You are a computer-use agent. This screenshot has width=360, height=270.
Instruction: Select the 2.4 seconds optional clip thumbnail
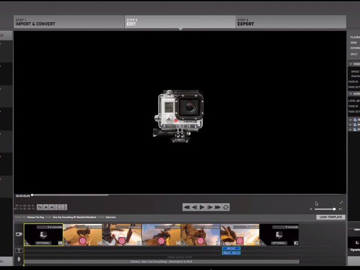click(44, 235)
